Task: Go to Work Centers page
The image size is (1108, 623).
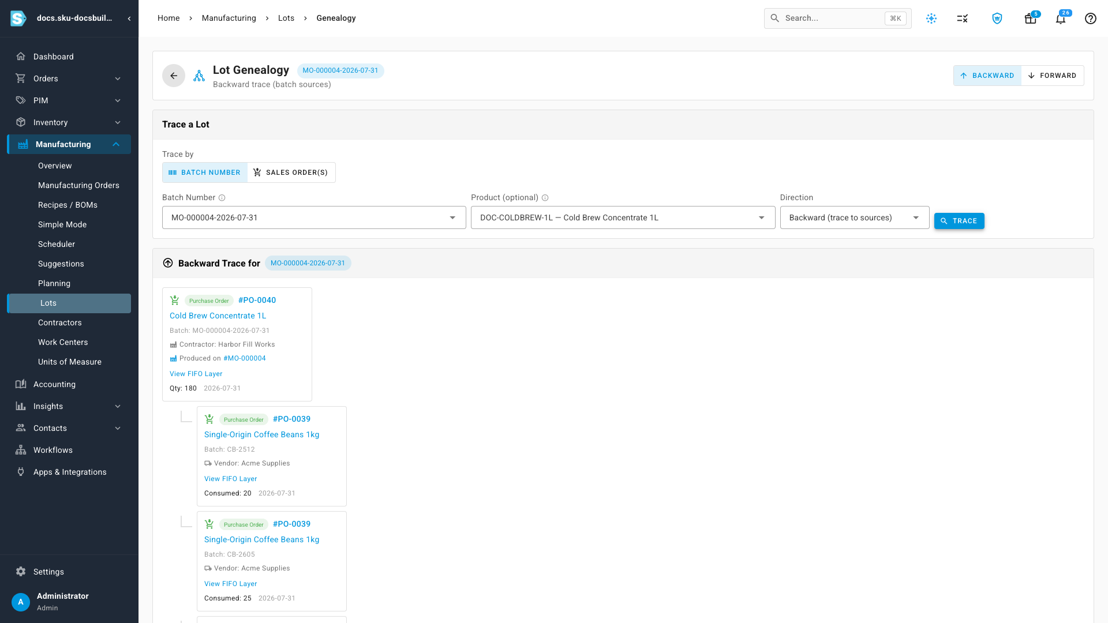Action: click(x=63, y=342)
